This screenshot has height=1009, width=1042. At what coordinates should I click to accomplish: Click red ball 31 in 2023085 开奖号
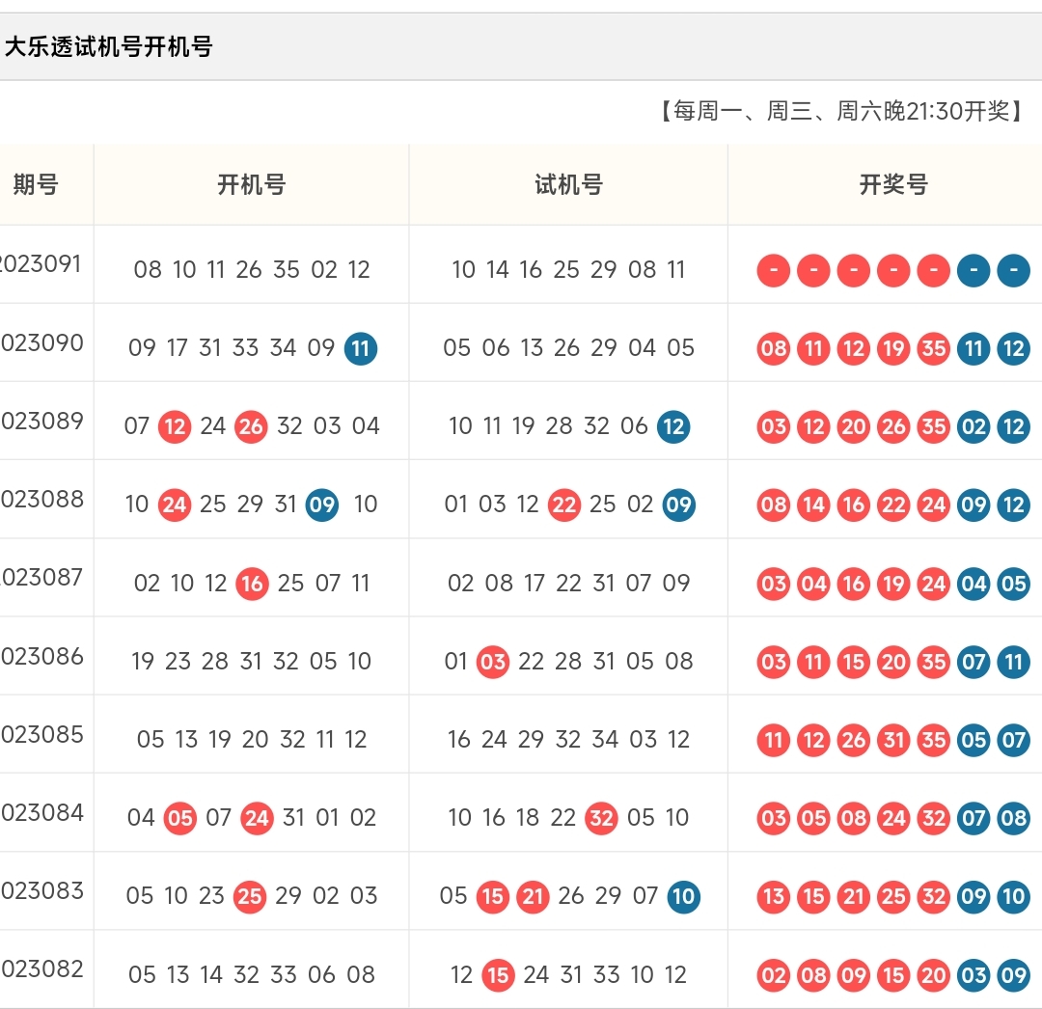pos(893,740)
